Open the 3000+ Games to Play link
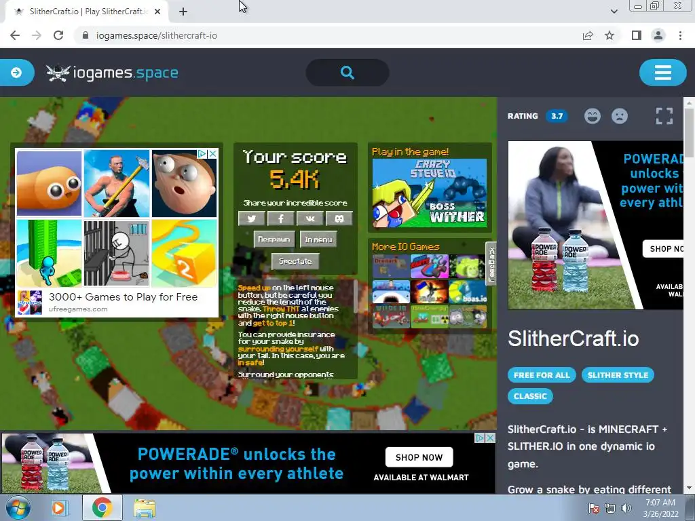 [124, 297]
